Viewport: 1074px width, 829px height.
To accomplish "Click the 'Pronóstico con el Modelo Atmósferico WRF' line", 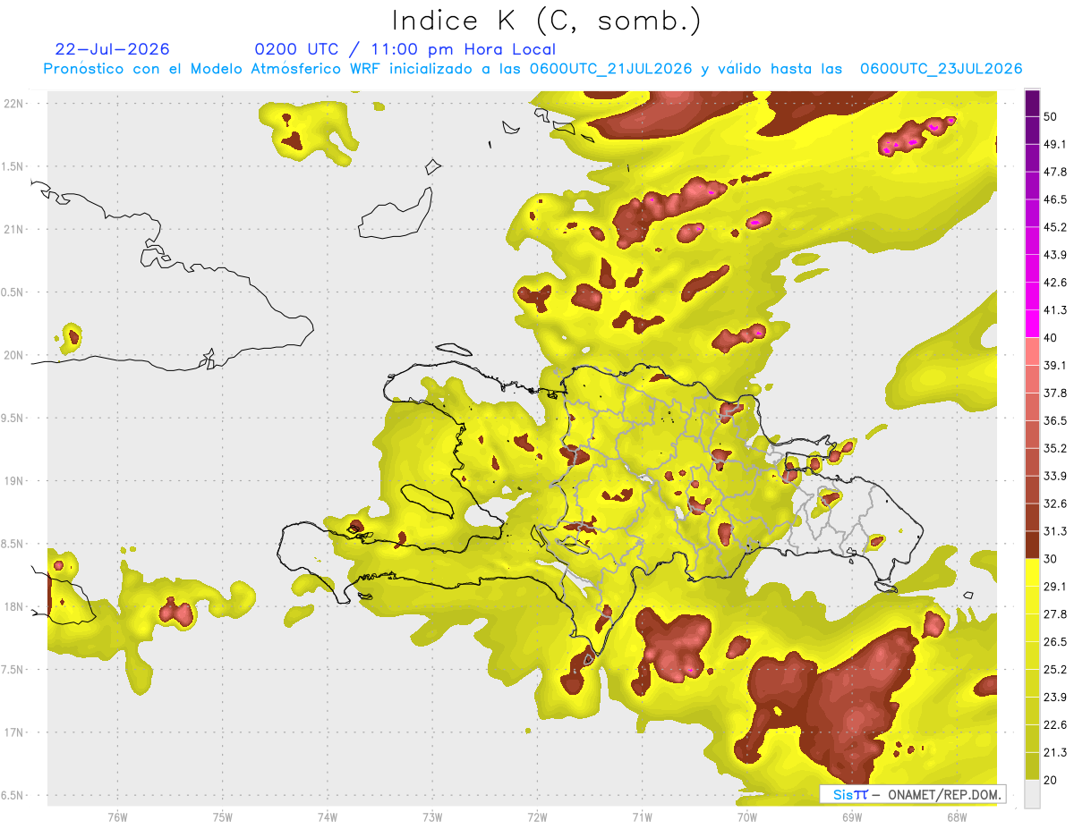I will 533,69.
